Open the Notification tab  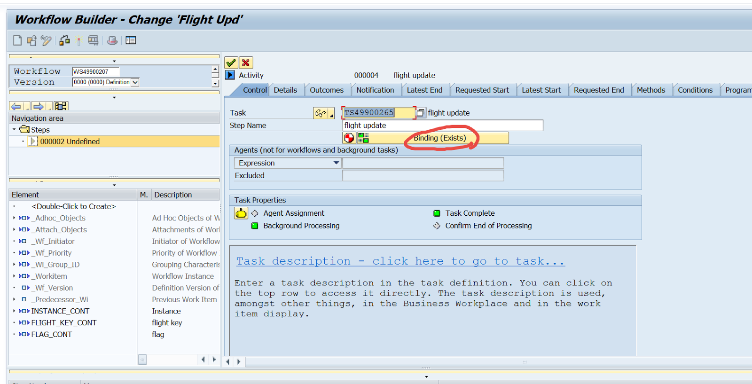[375, 90]
